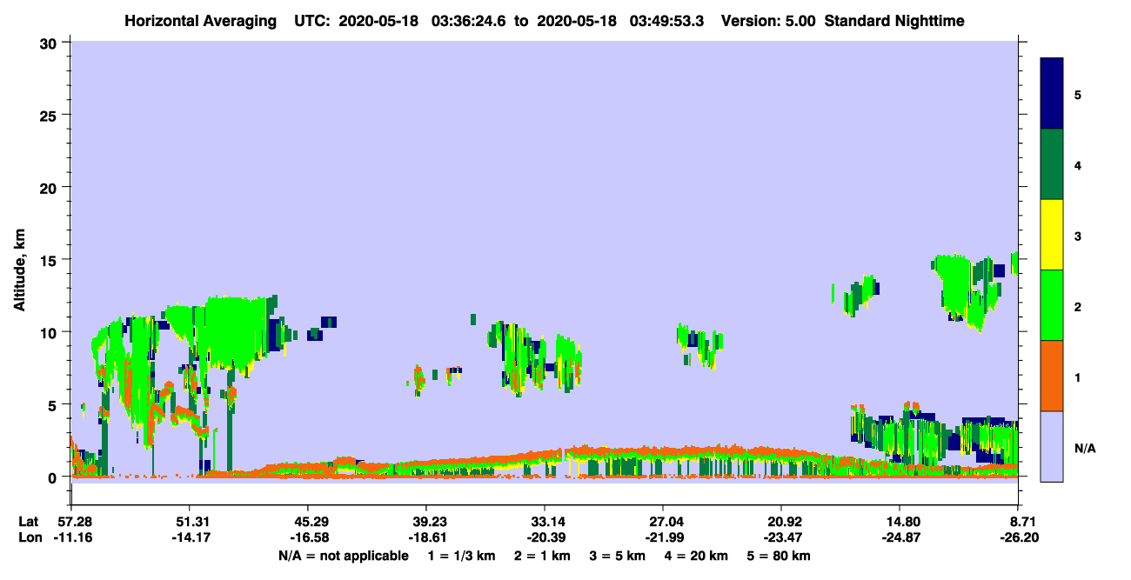This screenshot has width=1131, height=580.
Task: Click the altitude tick label 10
Action: (x=50, y=332)
